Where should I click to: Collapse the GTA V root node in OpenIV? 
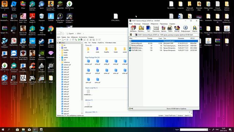(x=58, y=43)
